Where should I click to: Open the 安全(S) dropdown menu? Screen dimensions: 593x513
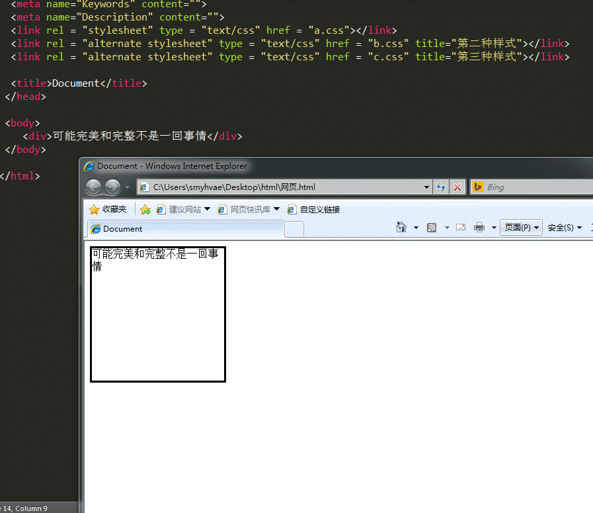[x=564, y=227]
